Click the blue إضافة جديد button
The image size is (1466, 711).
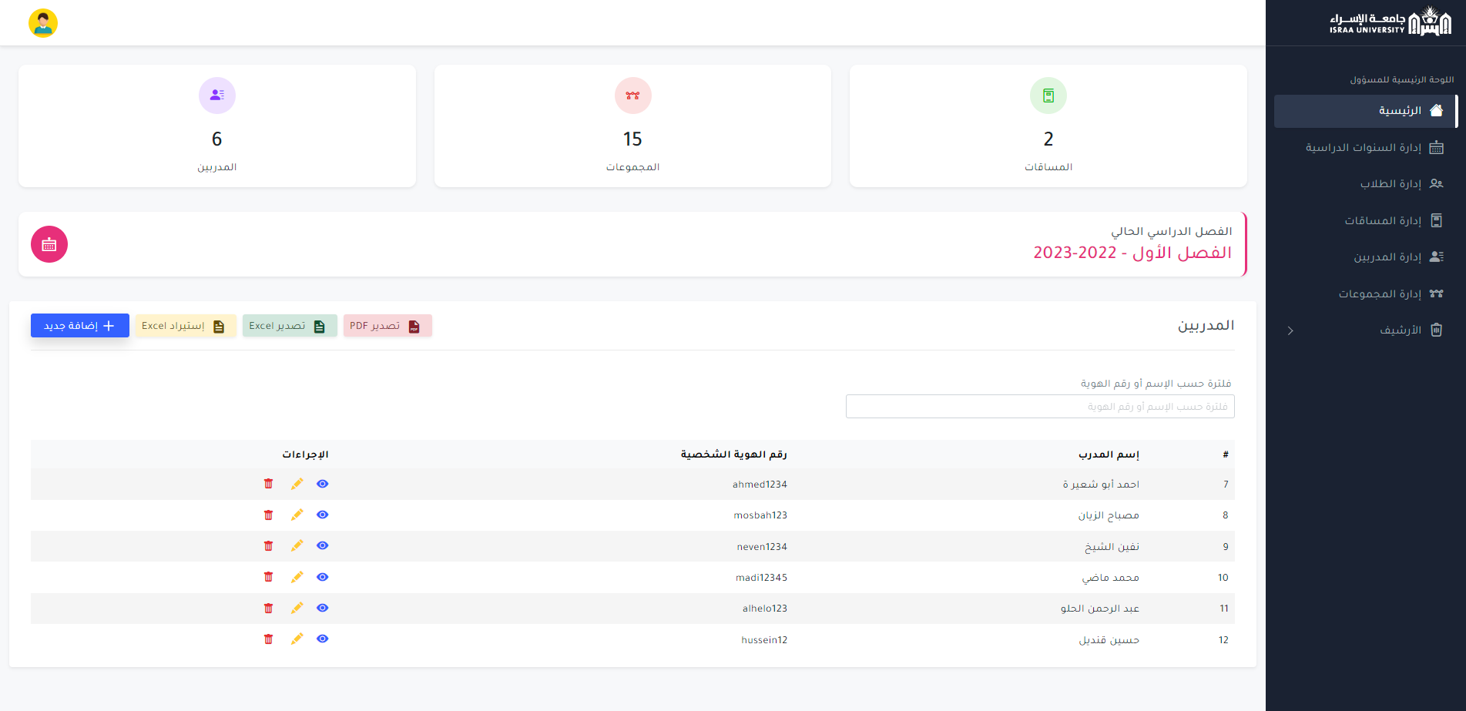tap(80, 326)
